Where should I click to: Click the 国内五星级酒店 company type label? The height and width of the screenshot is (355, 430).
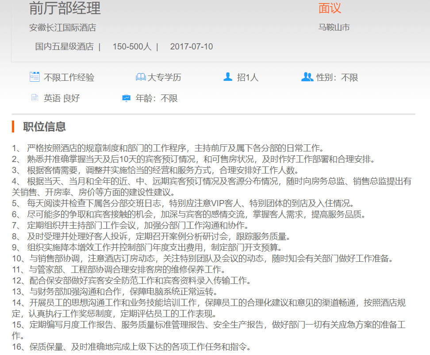[x=64, y=46]
